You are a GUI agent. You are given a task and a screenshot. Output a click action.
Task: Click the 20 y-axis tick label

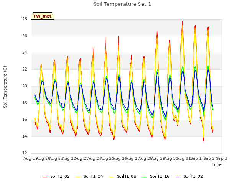(x=24, y=86)
